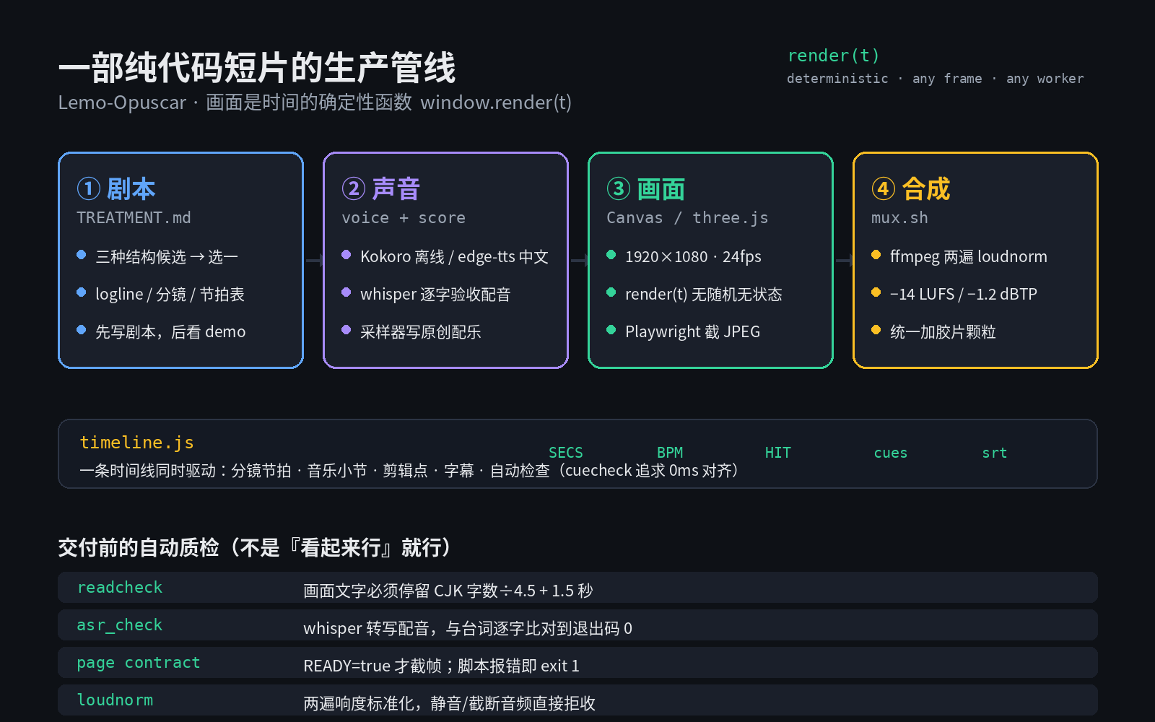1155x722 pixels.
Task: Click the subtitle starting with Lemo-Opuscar
Action: (x=315, y=103)
